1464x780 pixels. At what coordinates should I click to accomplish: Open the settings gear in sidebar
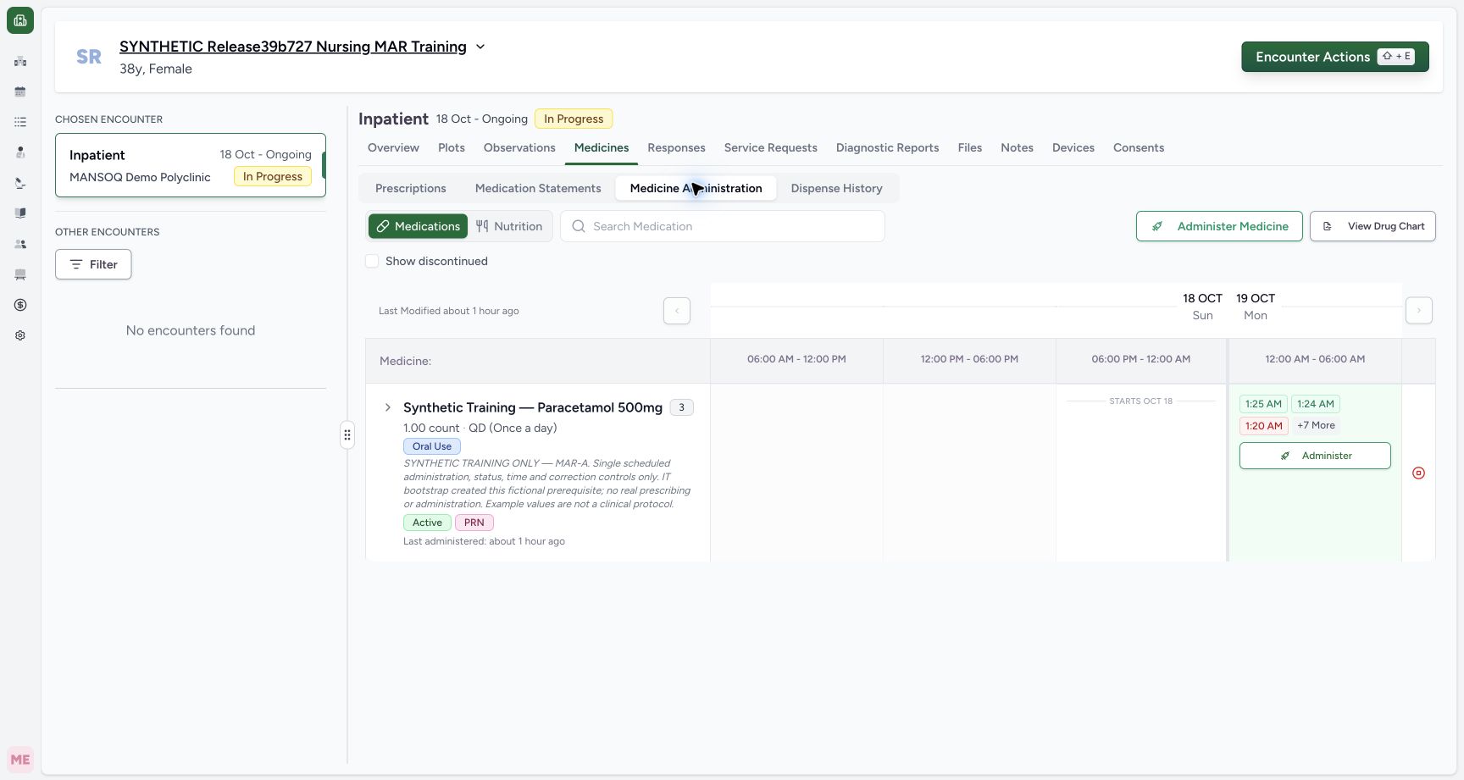pyautogui.click(x=20, y=335)
